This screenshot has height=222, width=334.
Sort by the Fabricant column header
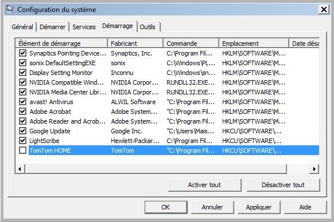point(135,43)
